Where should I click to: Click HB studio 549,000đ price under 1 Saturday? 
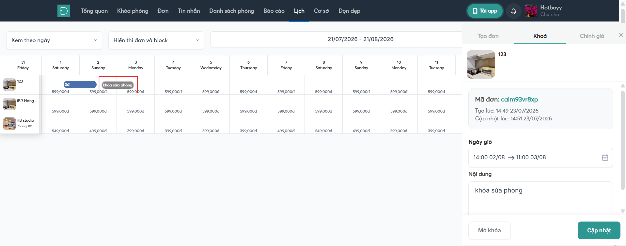pos(60,131)
